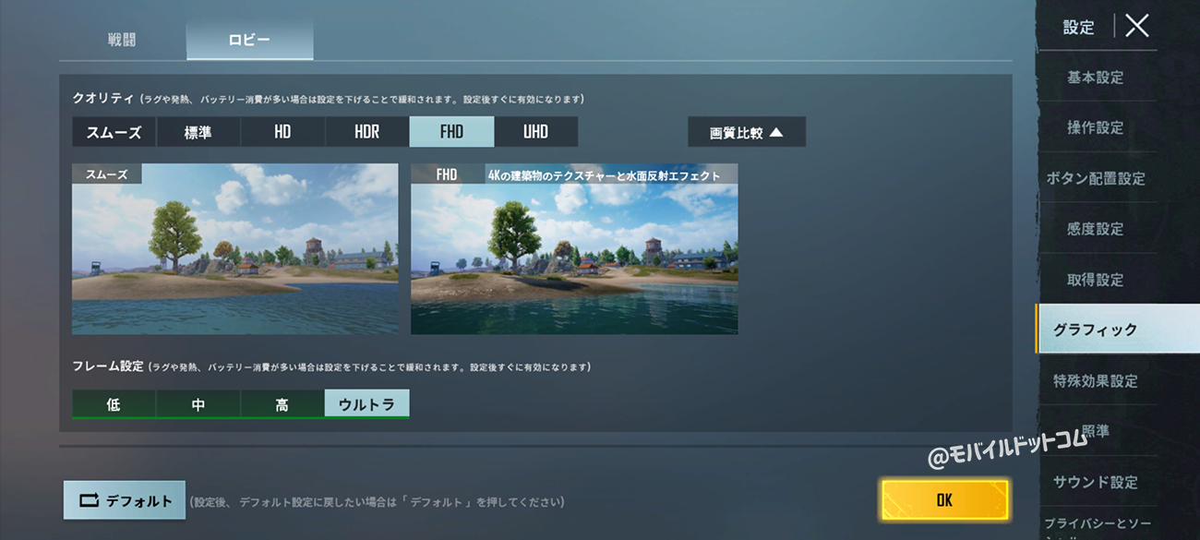Open 特殊効果設定 in sidebar
The image size is (1200, 540).
pyautogui.click(x=1096, y=380)
